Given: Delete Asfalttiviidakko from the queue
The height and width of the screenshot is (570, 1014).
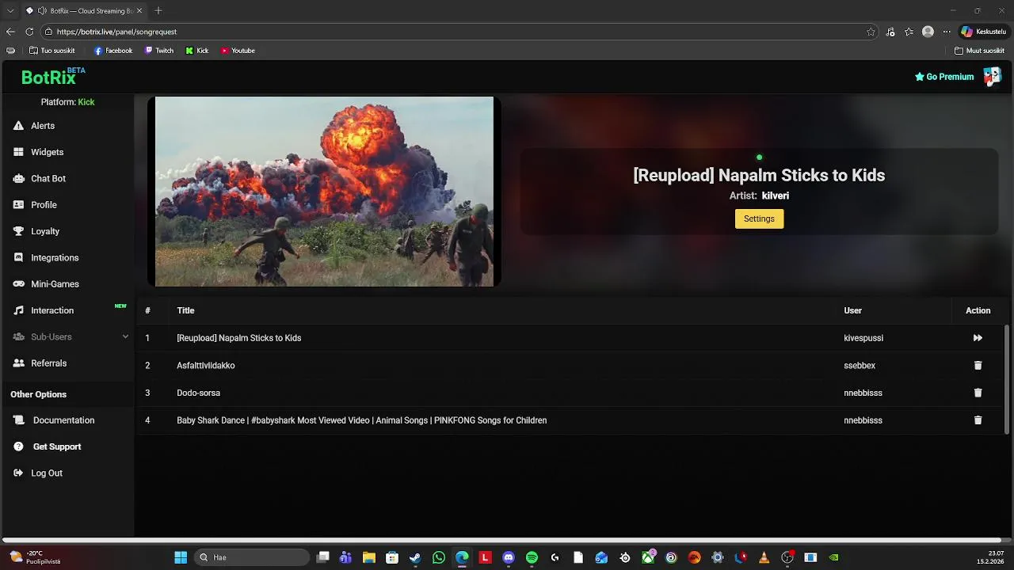Looking at the screenshot, I should coord(978,366).
